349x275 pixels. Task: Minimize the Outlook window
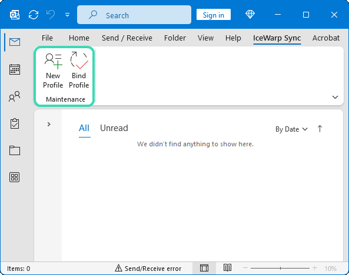tap(278, 15)
